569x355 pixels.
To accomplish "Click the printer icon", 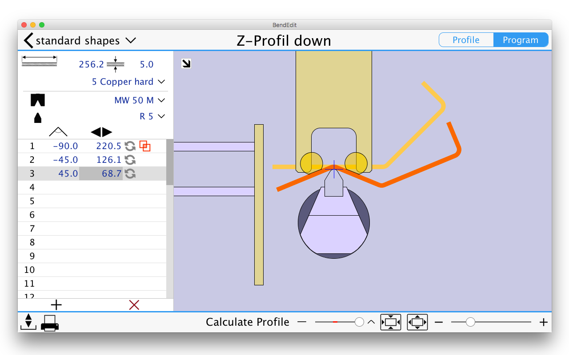I will click(50, 323).
